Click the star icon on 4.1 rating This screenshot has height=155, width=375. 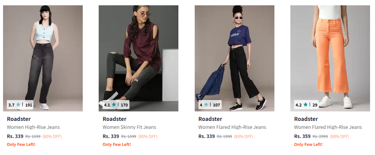click(x=114, y=105)
